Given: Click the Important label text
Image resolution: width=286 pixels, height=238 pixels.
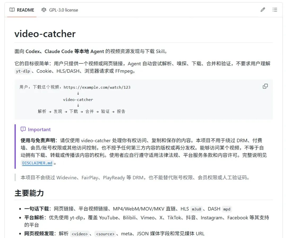Looking at the screenshot, I should tap(39, 129).
